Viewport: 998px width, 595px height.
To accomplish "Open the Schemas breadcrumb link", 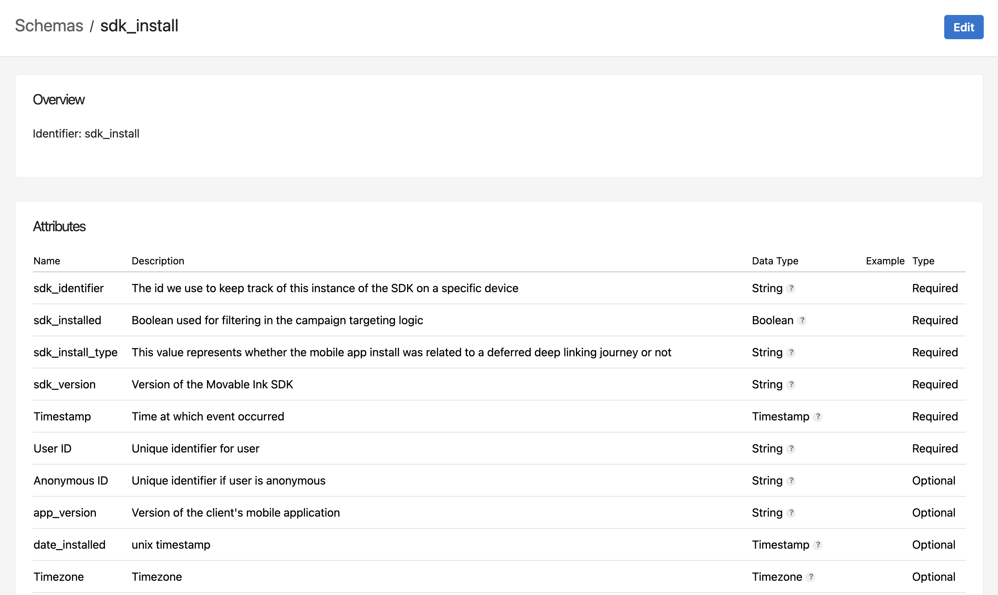I will [49, 26].
